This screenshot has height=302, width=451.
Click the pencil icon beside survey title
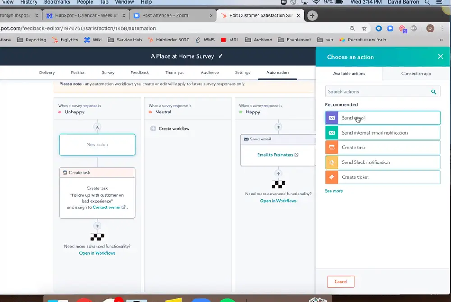point(221,56)
